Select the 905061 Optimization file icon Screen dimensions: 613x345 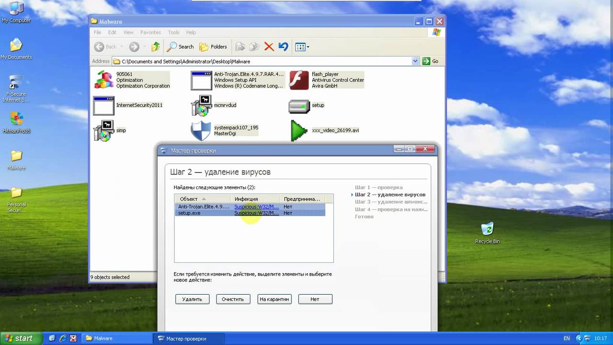(103, 80)
